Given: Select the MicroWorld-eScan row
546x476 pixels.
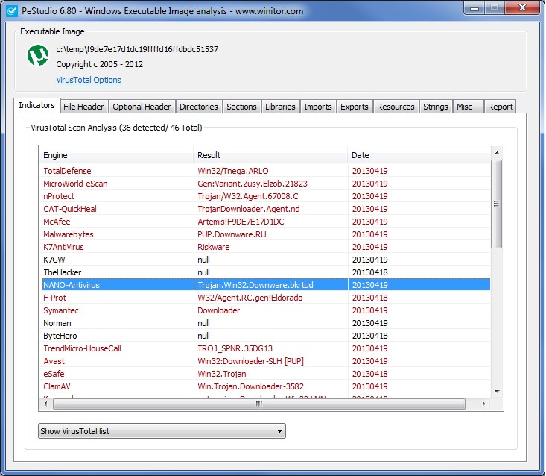Looking at the screenshot, I should coord(264,184).
